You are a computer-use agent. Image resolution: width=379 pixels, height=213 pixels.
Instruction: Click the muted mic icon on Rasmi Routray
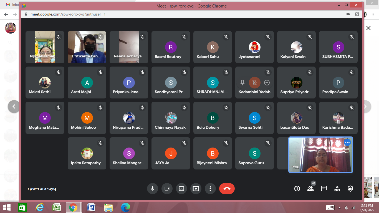click(x=184, y=37)
